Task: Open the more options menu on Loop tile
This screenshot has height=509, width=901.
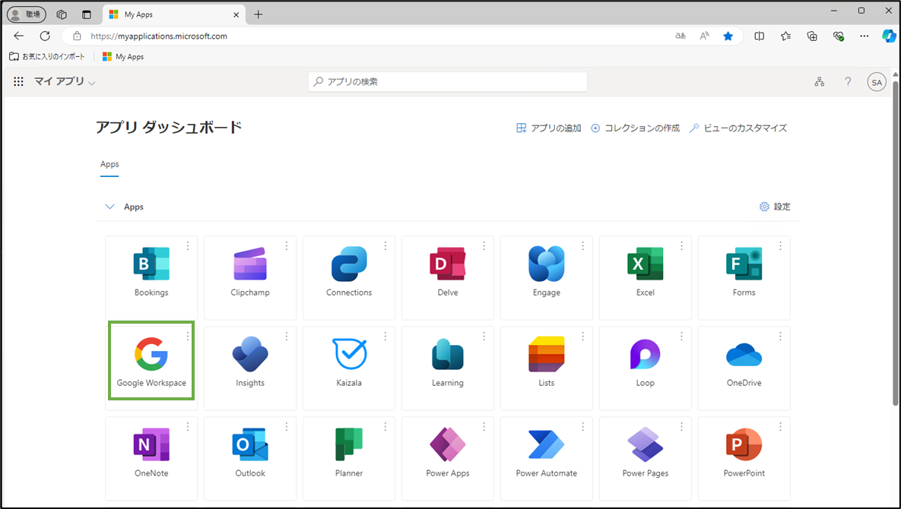Action: click(x=681, y=337)
